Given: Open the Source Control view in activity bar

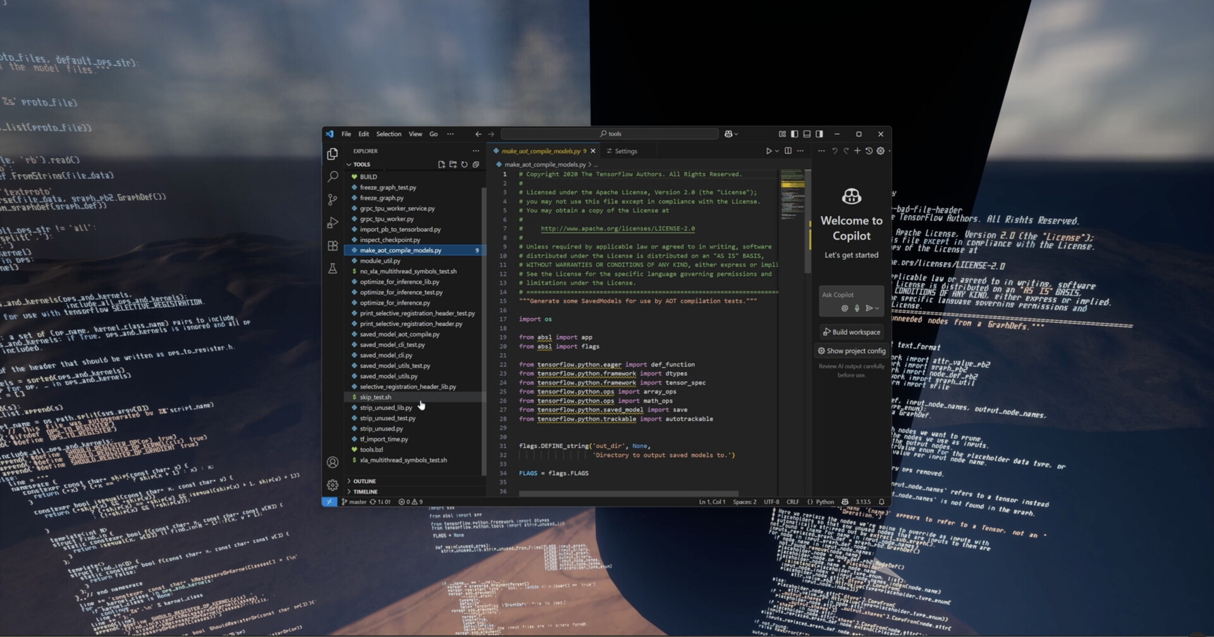Looking at the screenshot, I should (333, 200).
